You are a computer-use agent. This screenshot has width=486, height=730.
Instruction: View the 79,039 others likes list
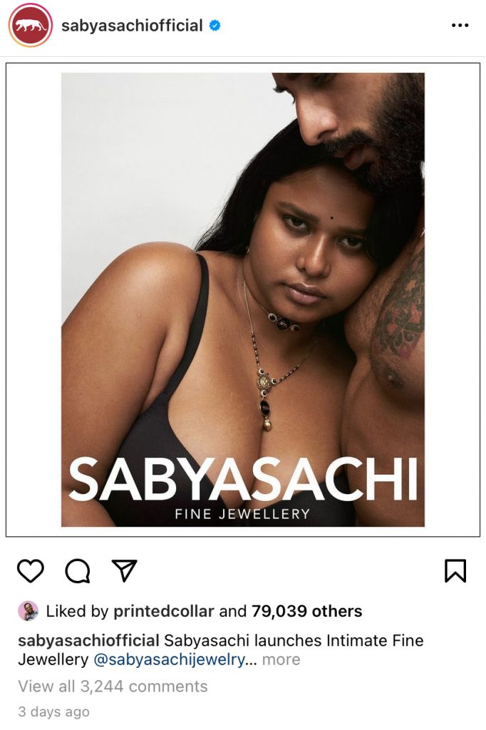coord(306,611)
